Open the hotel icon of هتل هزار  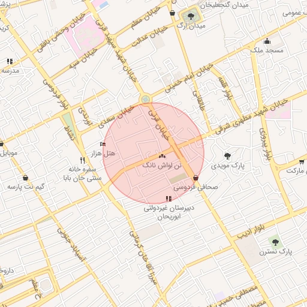[x=103, y=144]
